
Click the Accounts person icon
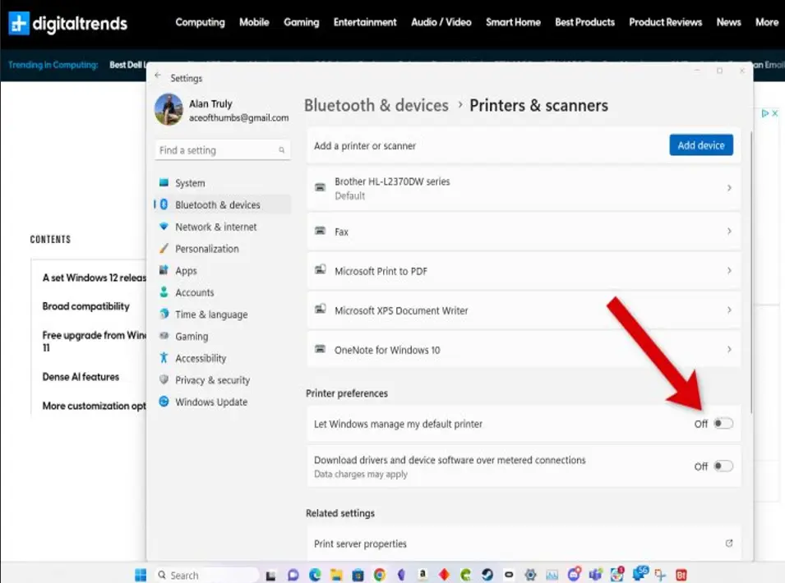pos(164,292)
